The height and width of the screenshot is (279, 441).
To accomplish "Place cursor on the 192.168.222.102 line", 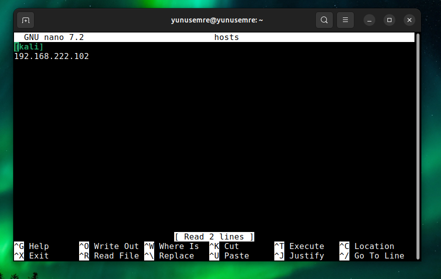I will coord(52,56).
